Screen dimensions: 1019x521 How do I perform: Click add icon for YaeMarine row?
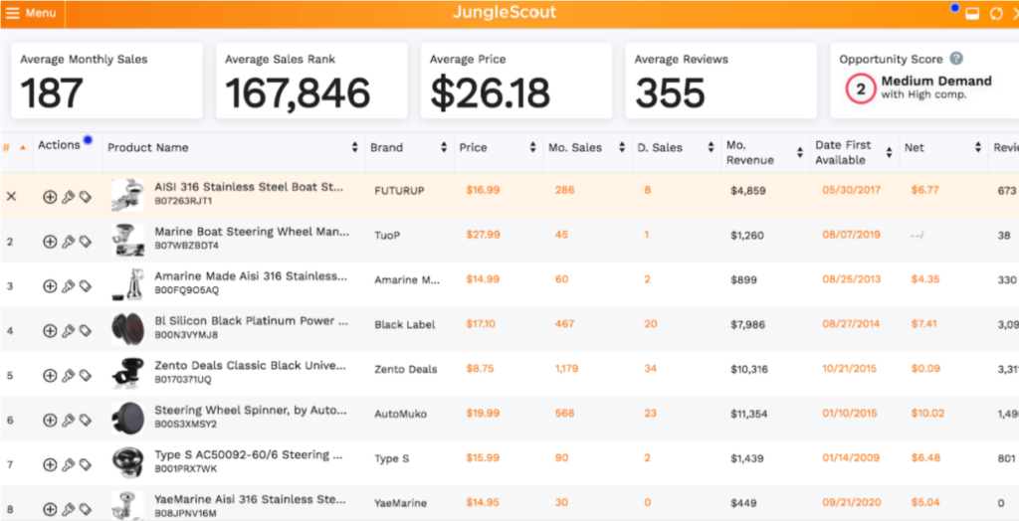pos(50,509)
